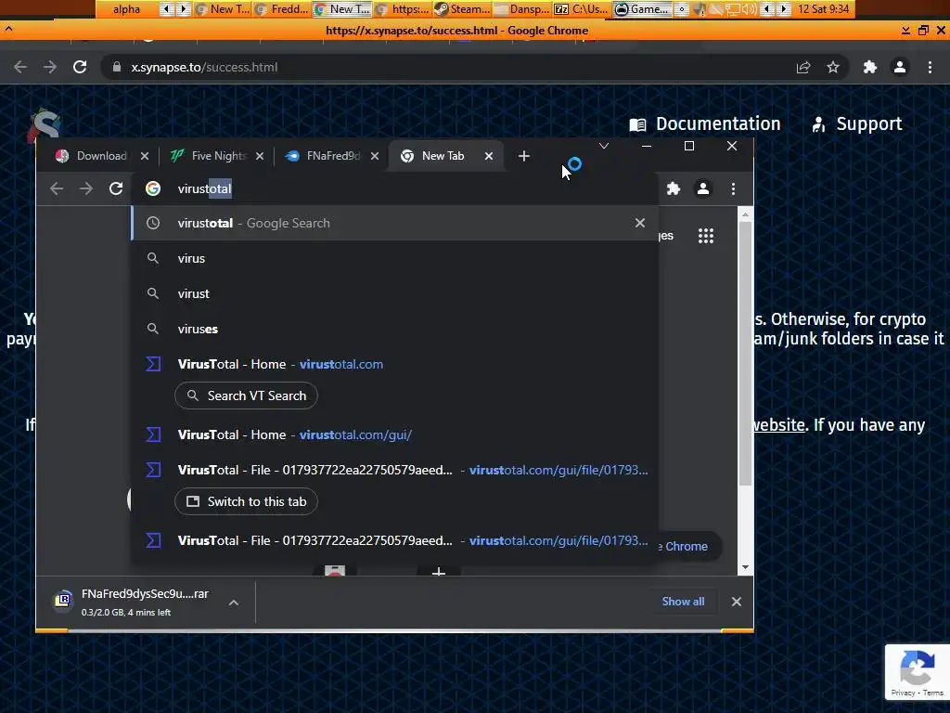Click the 12 Sat 9:34 clock

(x=824, y=9)
